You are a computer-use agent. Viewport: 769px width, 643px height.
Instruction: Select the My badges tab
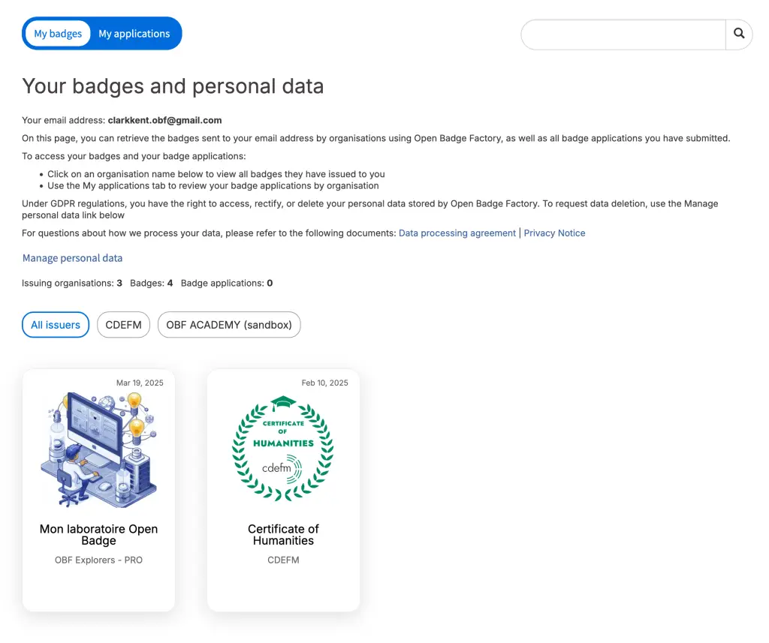tap(58, 33)
